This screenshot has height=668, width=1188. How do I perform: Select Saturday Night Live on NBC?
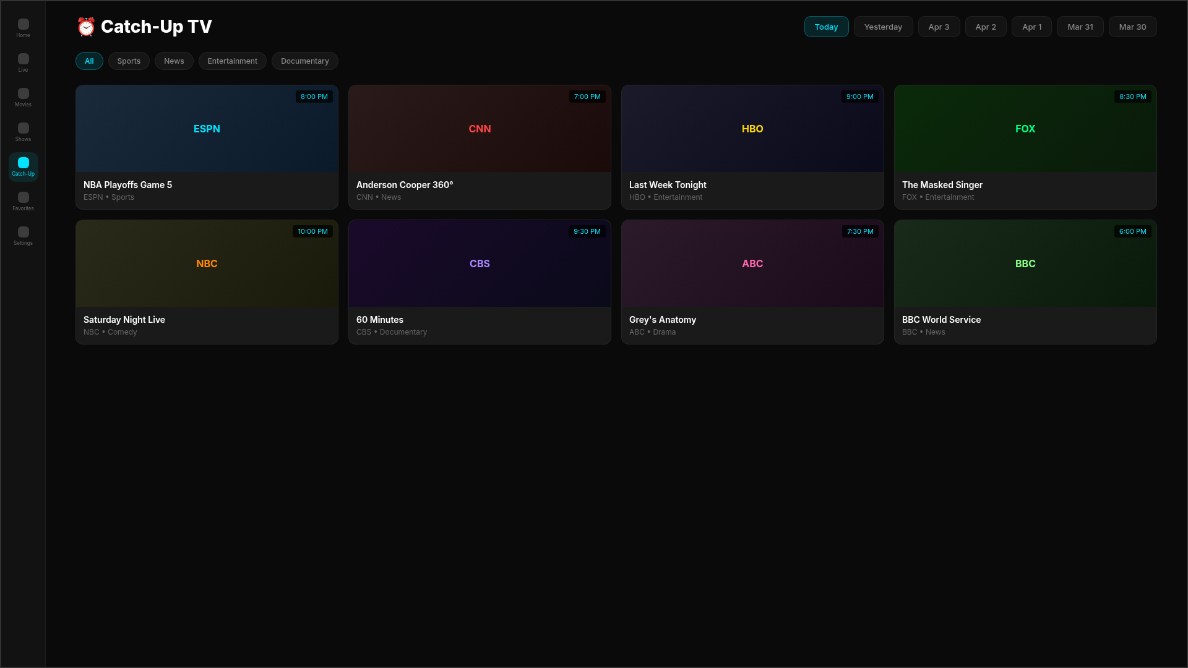(x=207, y=281)
